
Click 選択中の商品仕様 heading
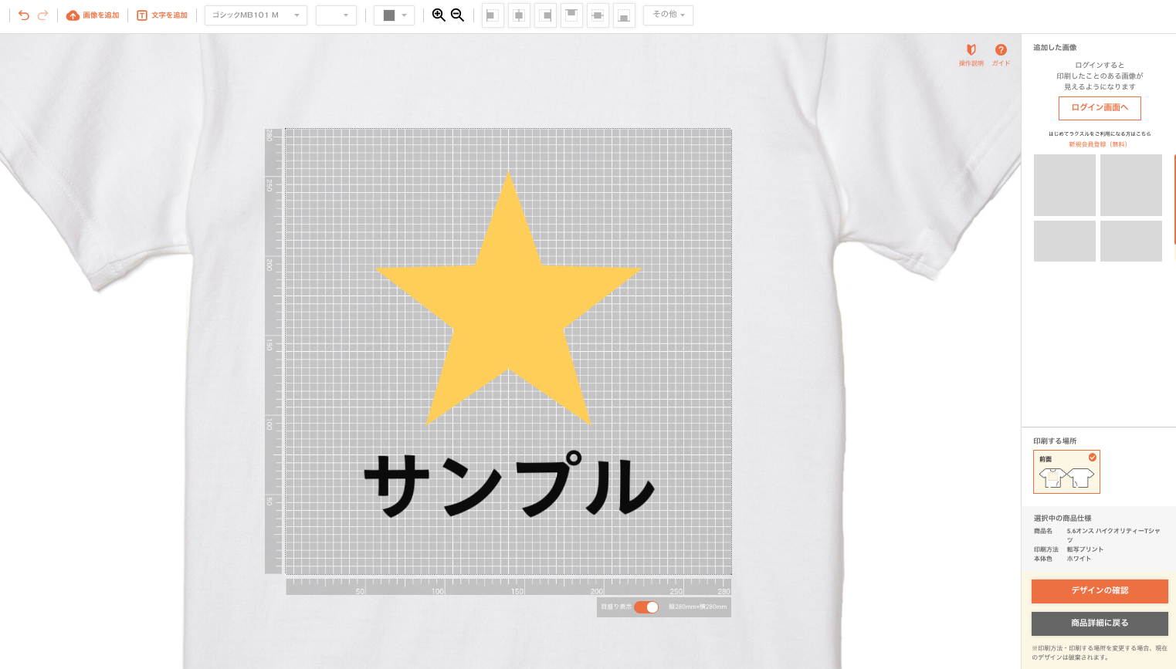pyautogui.click(x=1062, y=519)
